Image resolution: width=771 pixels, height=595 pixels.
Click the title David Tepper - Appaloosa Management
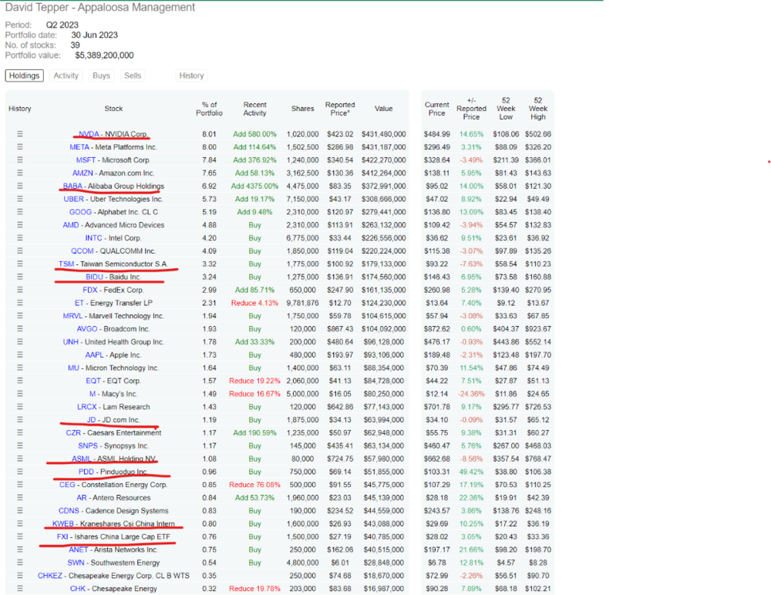tap(99, 8)
